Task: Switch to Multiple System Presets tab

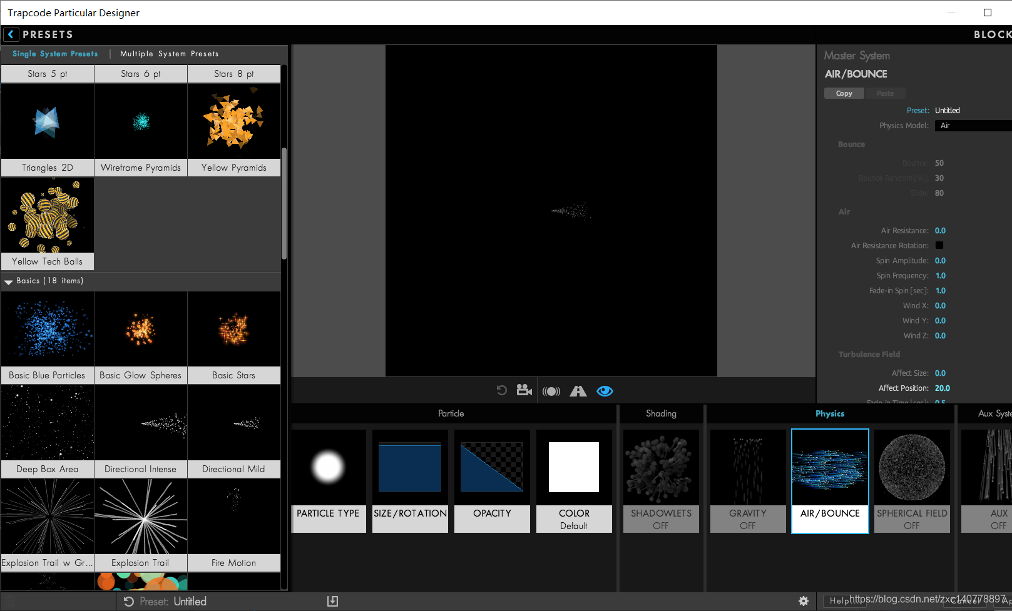Action: click(x=170, y=54)
